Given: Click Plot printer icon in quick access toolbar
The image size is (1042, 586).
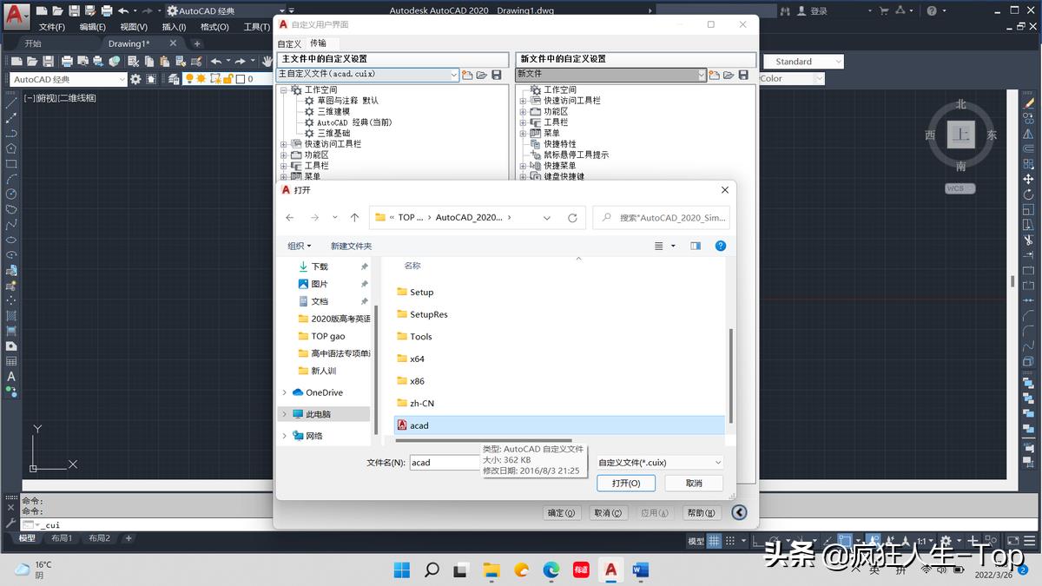Looking at the screenshot, I should point(106,11).
